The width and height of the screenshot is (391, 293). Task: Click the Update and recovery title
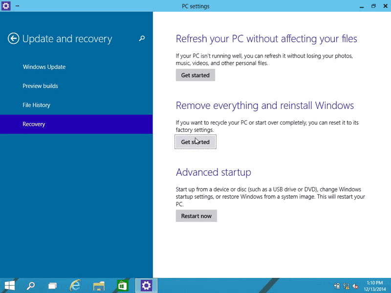pyautogui.click(x=67, y=39)
